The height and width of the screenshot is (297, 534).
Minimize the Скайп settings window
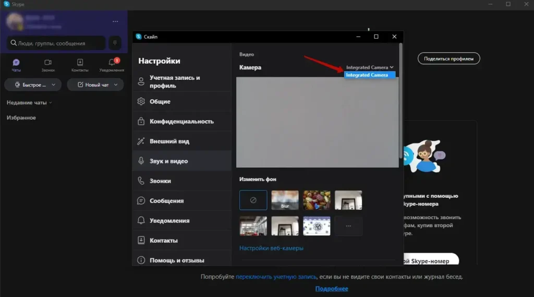(358, 37)
